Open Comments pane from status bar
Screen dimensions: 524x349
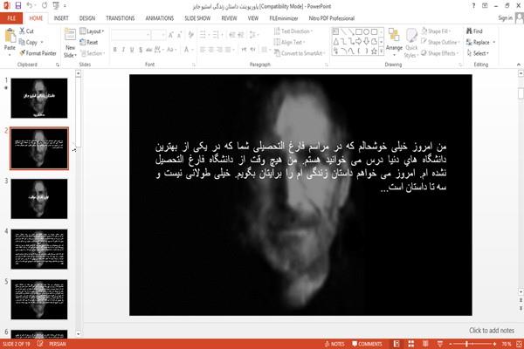point(367,344)
